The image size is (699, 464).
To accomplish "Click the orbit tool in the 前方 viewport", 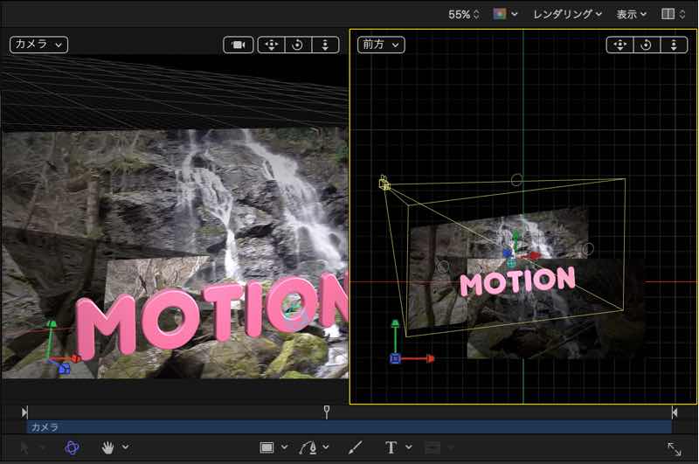I will 647,45.
